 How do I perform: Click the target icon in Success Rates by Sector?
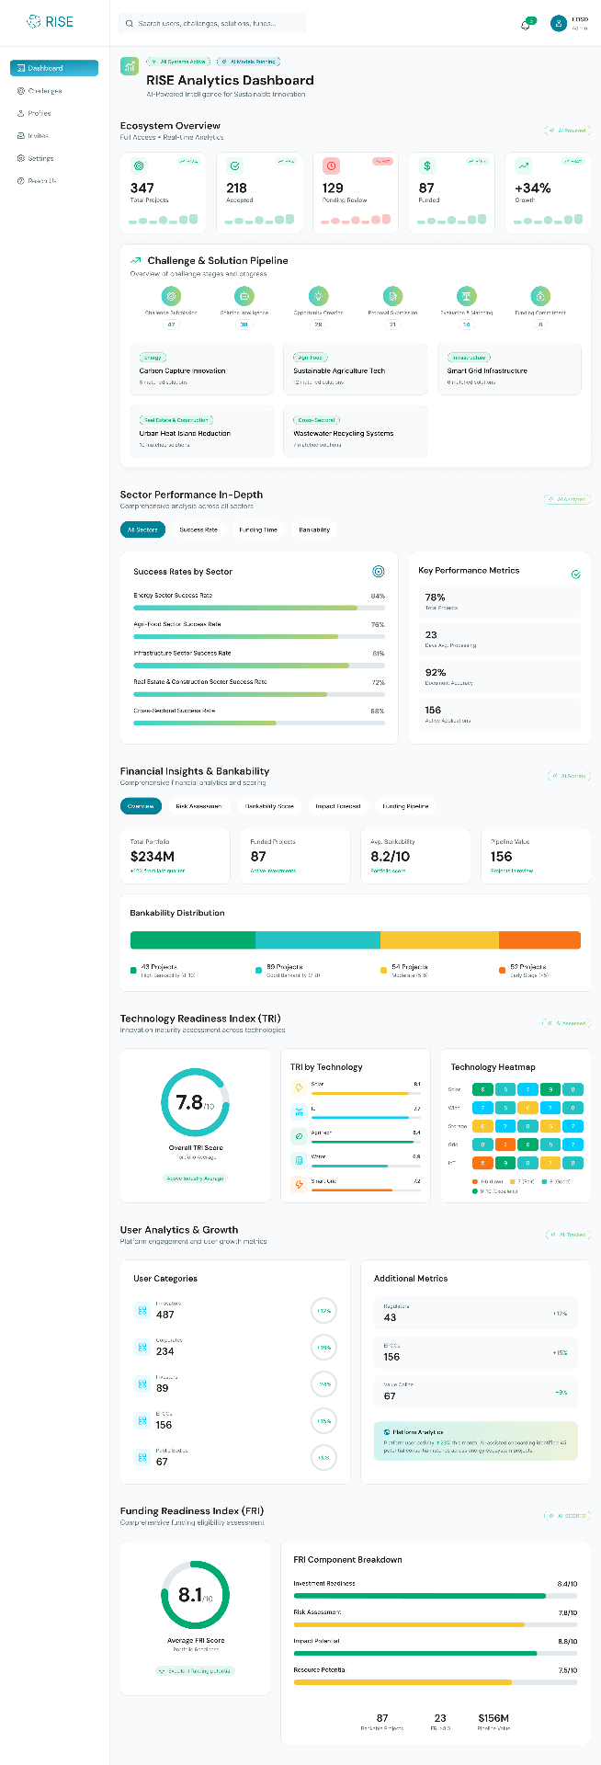pos(378,572)
